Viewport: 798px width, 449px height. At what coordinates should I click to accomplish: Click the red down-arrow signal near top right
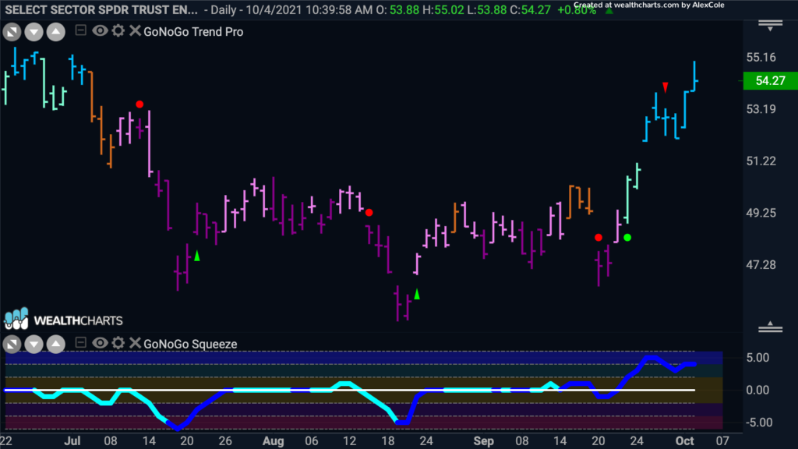coord(666,87)
